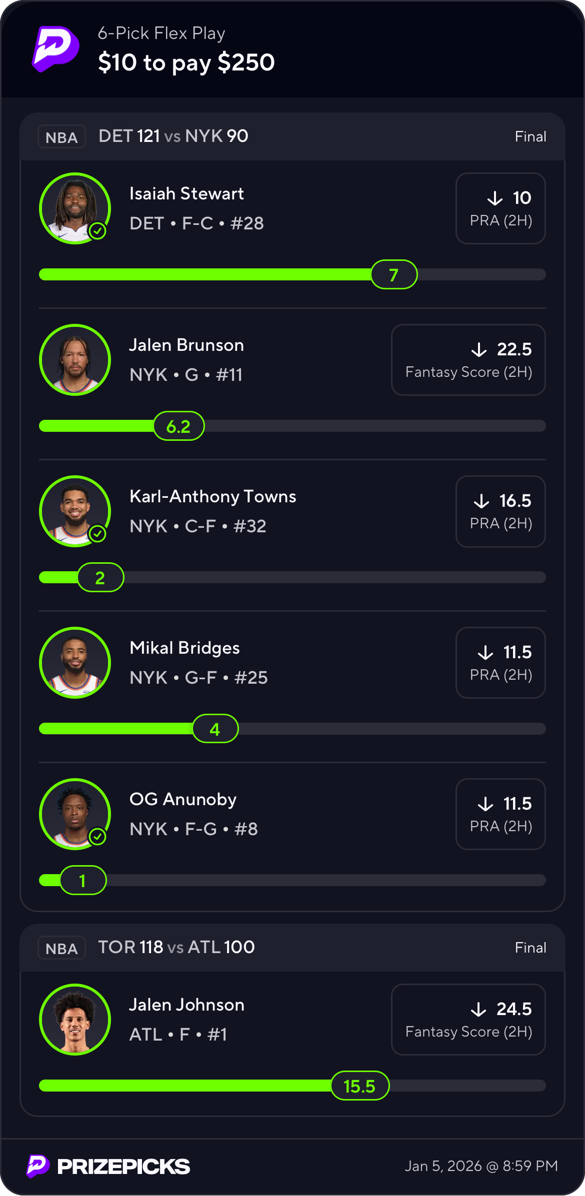Click Karl-Anthony Towns' green checkmark badge
The image size is (585, 1196).
97,534
